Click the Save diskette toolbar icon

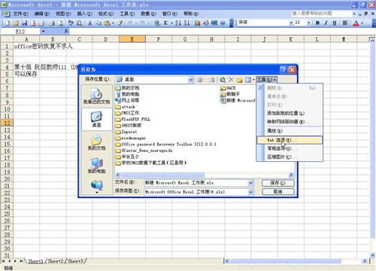point(24,23)
